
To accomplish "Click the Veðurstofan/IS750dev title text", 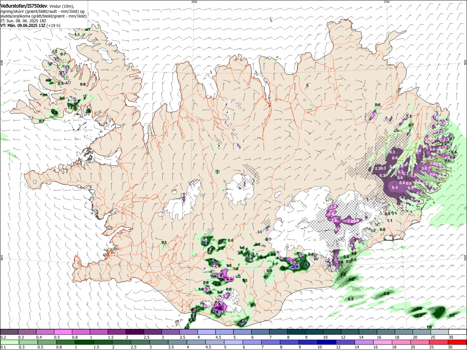I will pyautogui.click(x=24, y=6).
